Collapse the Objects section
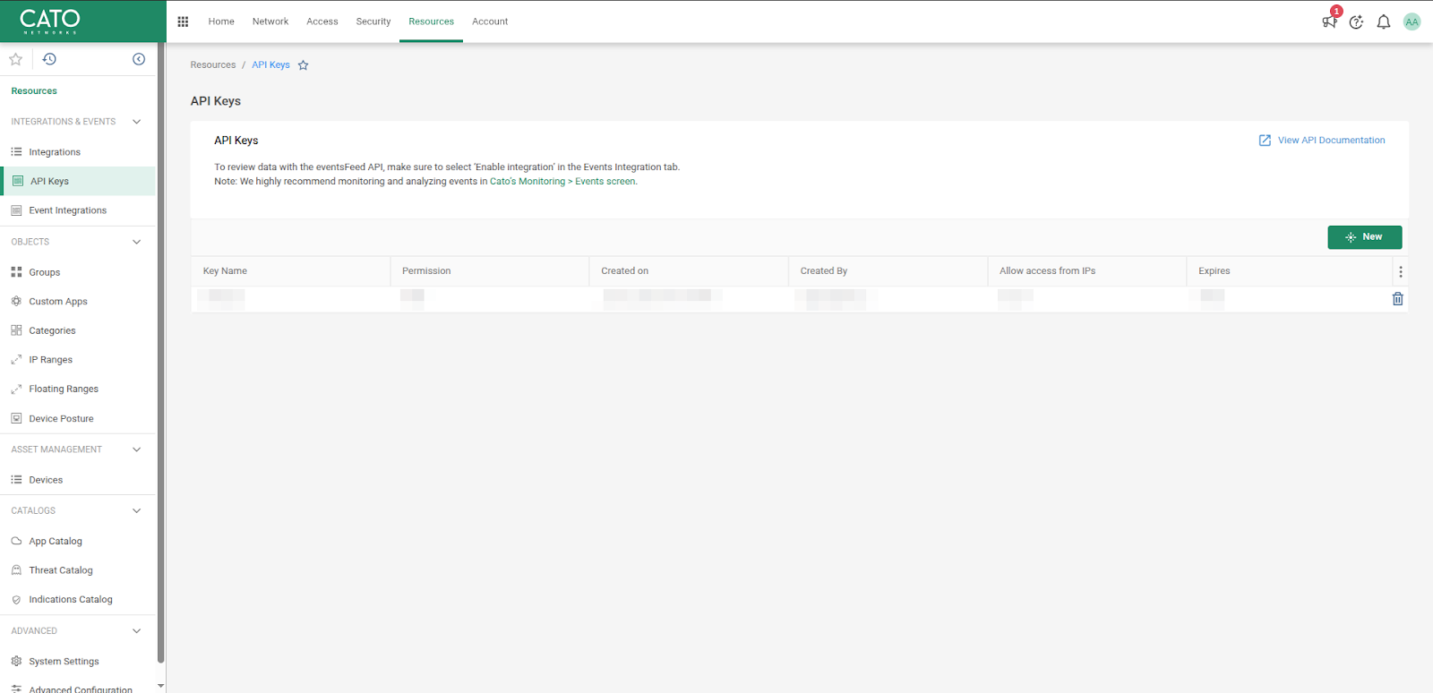This screenshot has height=693, width=1433. pyautogui.click(x=136, y=242)
